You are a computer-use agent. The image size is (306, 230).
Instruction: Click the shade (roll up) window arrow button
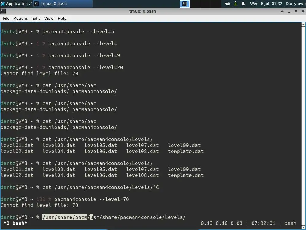pos(282,11)
